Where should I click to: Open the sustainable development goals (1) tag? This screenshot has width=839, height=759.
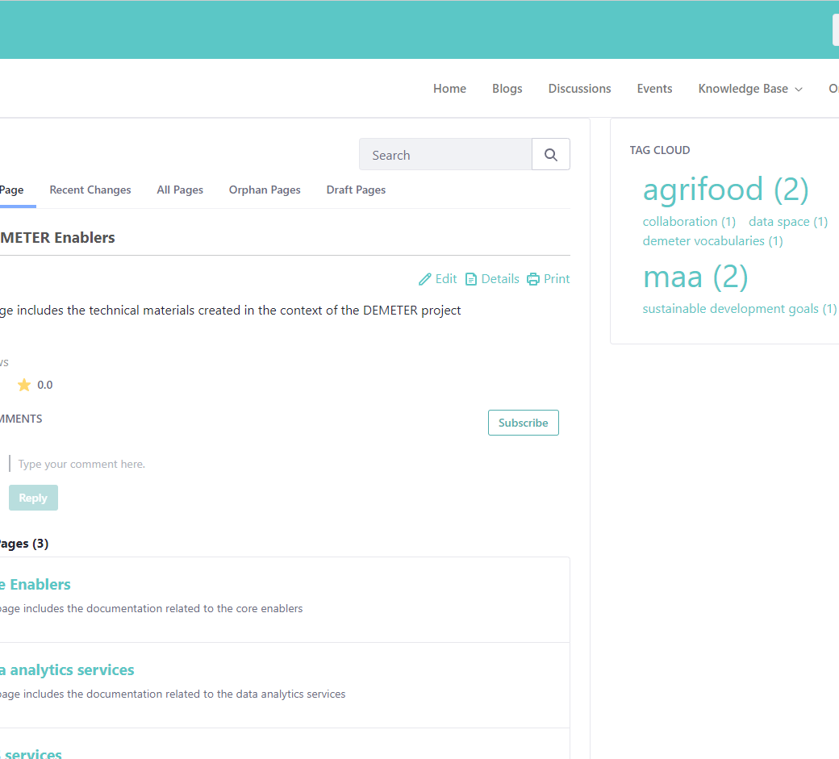pyautogui.click(x=740, y=309)
